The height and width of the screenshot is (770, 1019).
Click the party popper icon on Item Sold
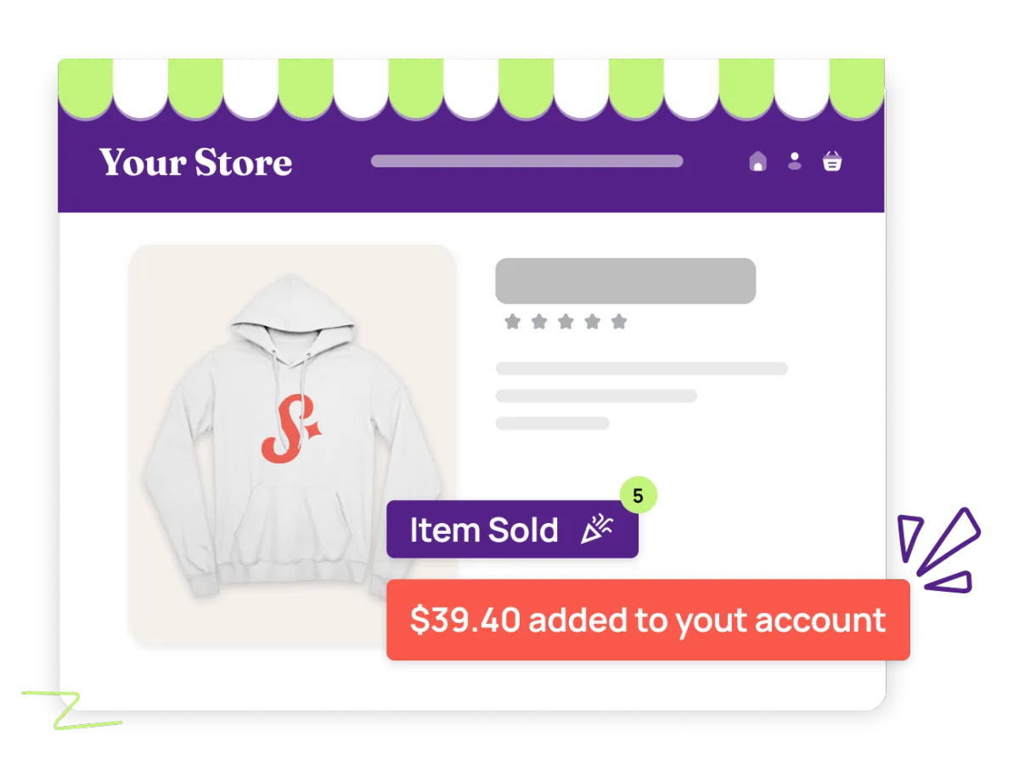click(597, 530)
